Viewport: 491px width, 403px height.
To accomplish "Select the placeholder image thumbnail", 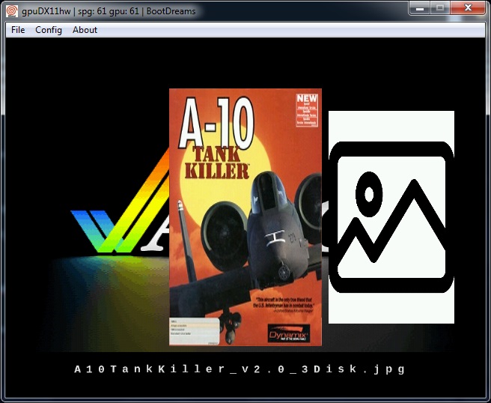I will (391, 216).
